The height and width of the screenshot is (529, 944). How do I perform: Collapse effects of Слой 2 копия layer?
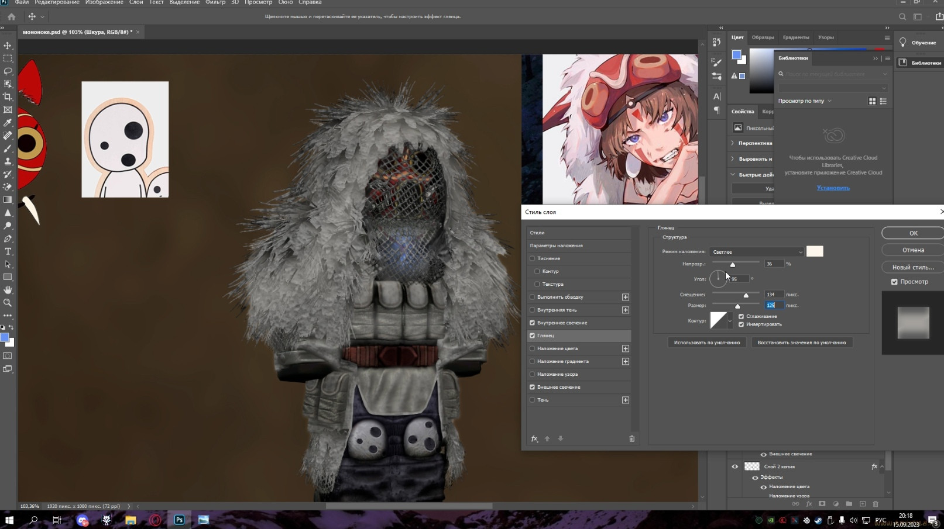click(882, 466)
